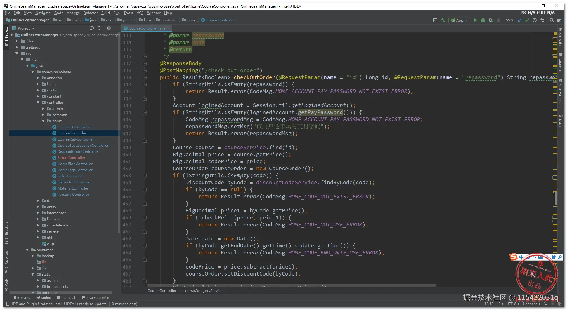Image resolution: width=567 pixels, height=310 pixels.
Task: Click the editor vertical scrollbar thumb
Action: 556,199
